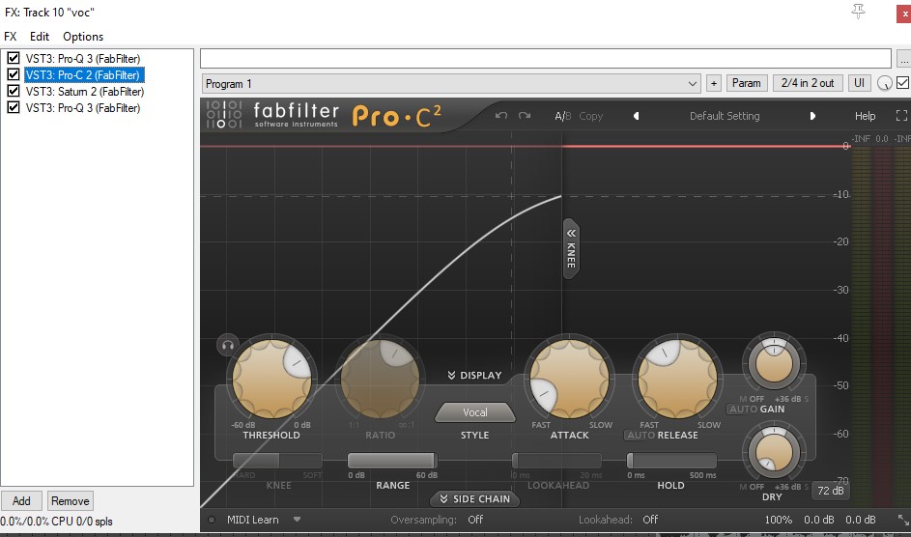Click the 100% output mix value
This screenshot has height=537, width=911.
778,520
